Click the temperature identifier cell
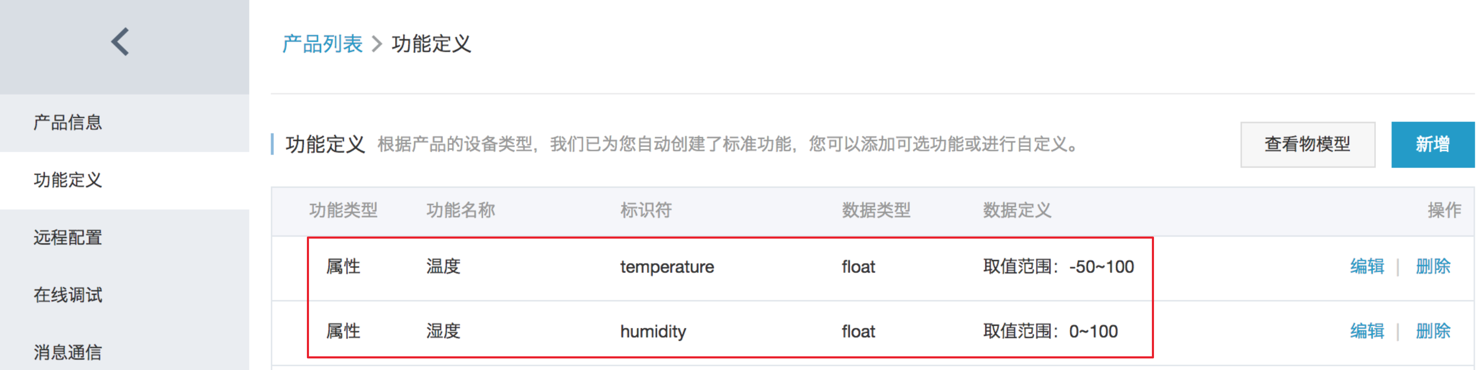 666,268
